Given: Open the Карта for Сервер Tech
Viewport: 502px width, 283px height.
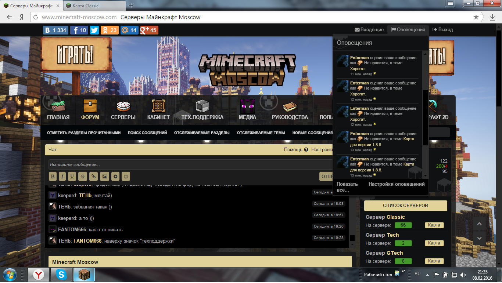Looking at the screenshot, I should click(x=434, y=243).
